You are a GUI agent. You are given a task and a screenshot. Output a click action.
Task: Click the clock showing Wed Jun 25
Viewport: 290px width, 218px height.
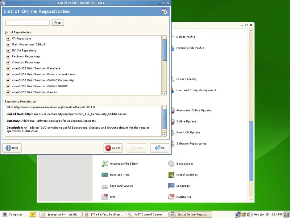268,214
